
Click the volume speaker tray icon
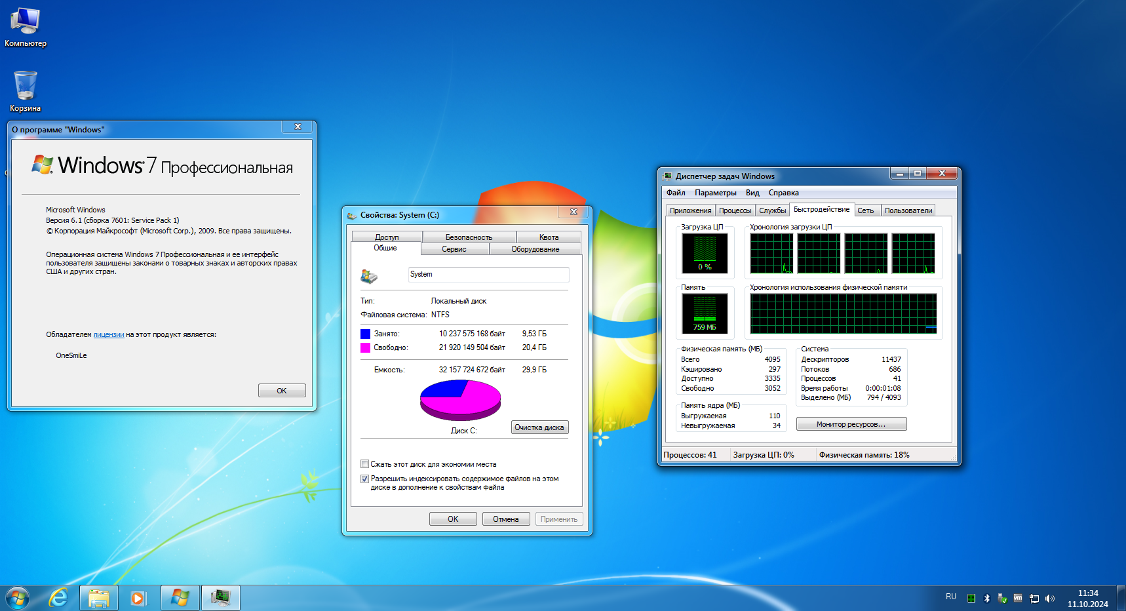point(1050,598)
